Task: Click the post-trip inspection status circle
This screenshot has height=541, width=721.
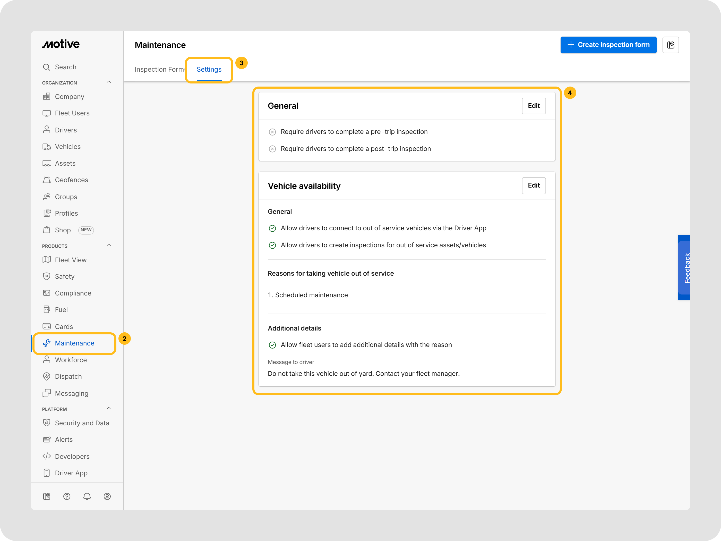Action: (272, 149)
